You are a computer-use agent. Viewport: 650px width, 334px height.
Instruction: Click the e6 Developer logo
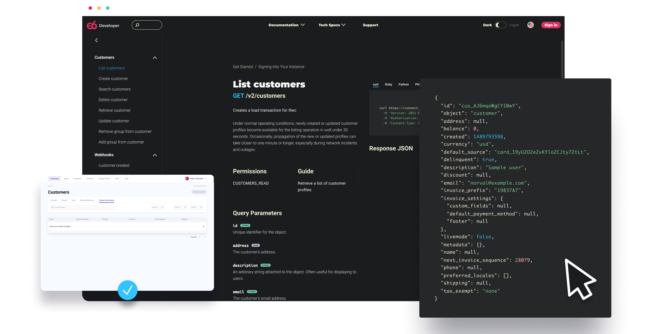(x=103, y=25)
